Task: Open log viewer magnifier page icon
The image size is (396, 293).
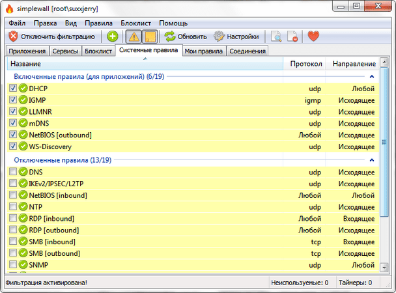Action: coord(277,36)
